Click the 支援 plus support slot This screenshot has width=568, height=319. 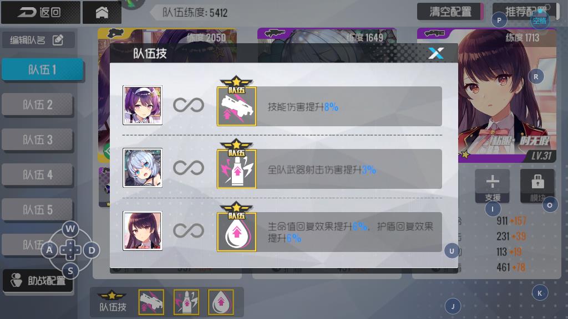[x=493, y=186]
